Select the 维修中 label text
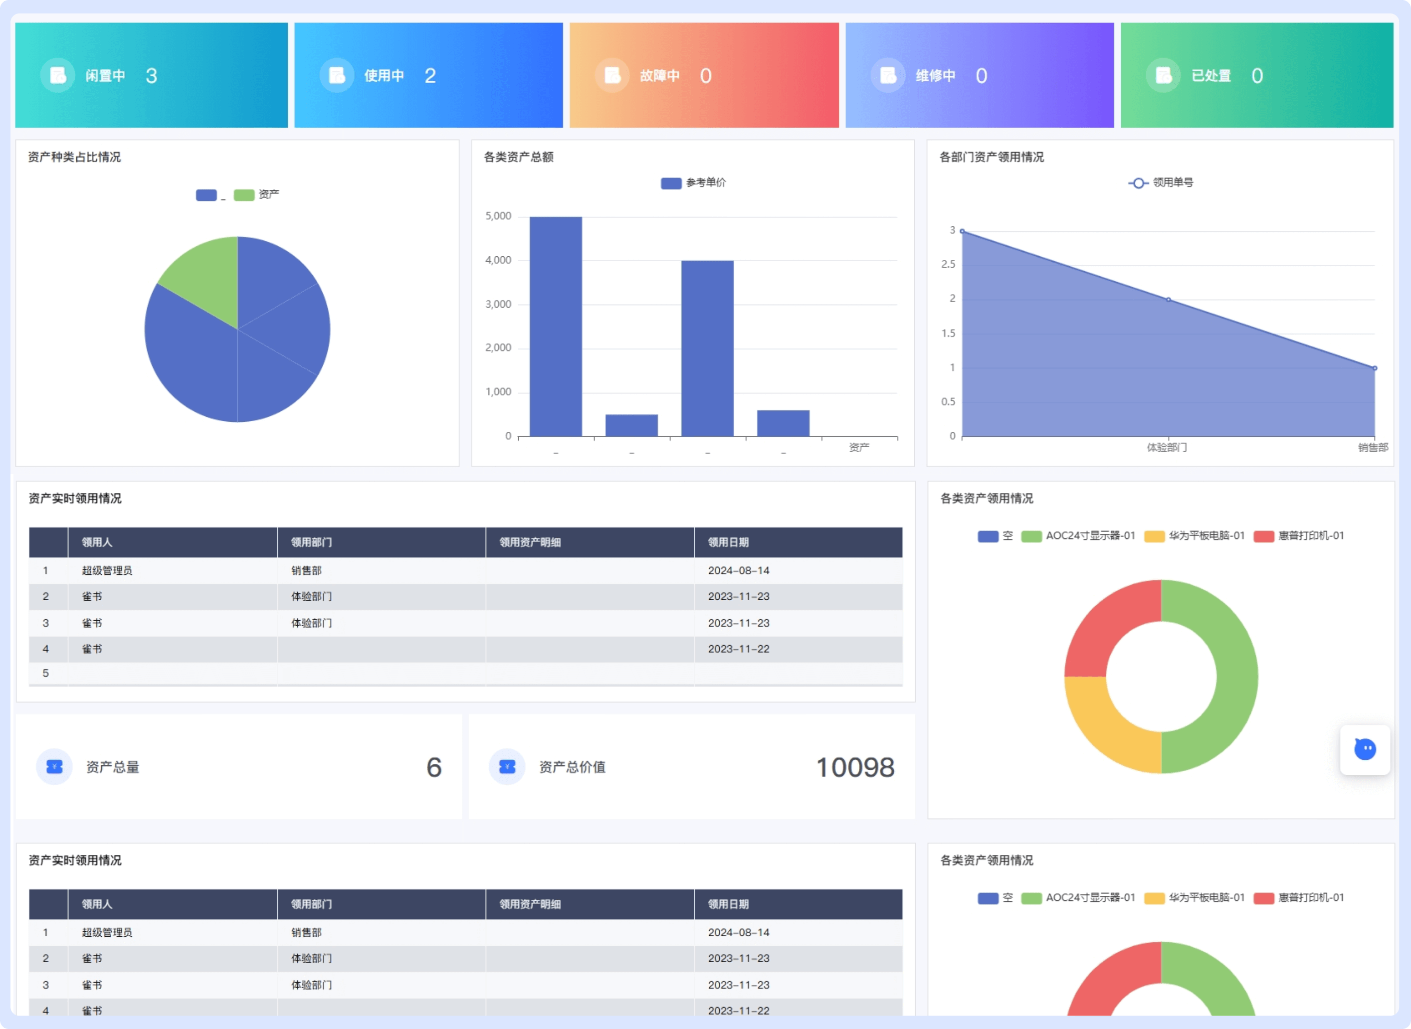 tap(936, 75)
